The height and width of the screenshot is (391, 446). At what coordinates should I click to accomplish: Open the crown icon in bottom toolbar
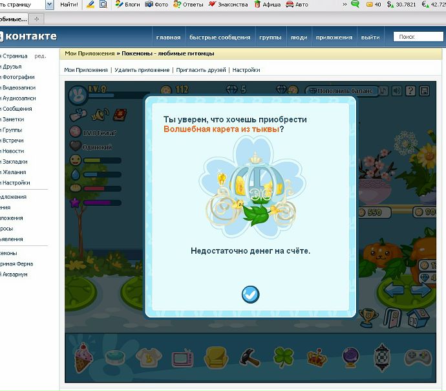pyautogui.click(x=316, y=357)
